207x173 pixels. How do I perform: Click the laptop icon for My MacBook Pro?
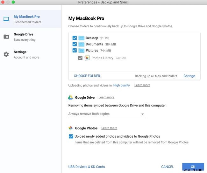pyautogui.click(x=6, y=19)
